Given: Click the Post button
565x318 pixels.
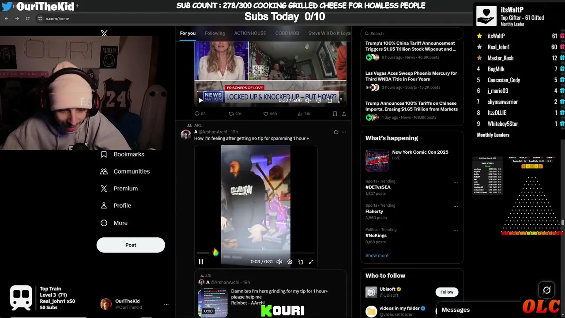Looking at the screenshot, I should point(131,245).
